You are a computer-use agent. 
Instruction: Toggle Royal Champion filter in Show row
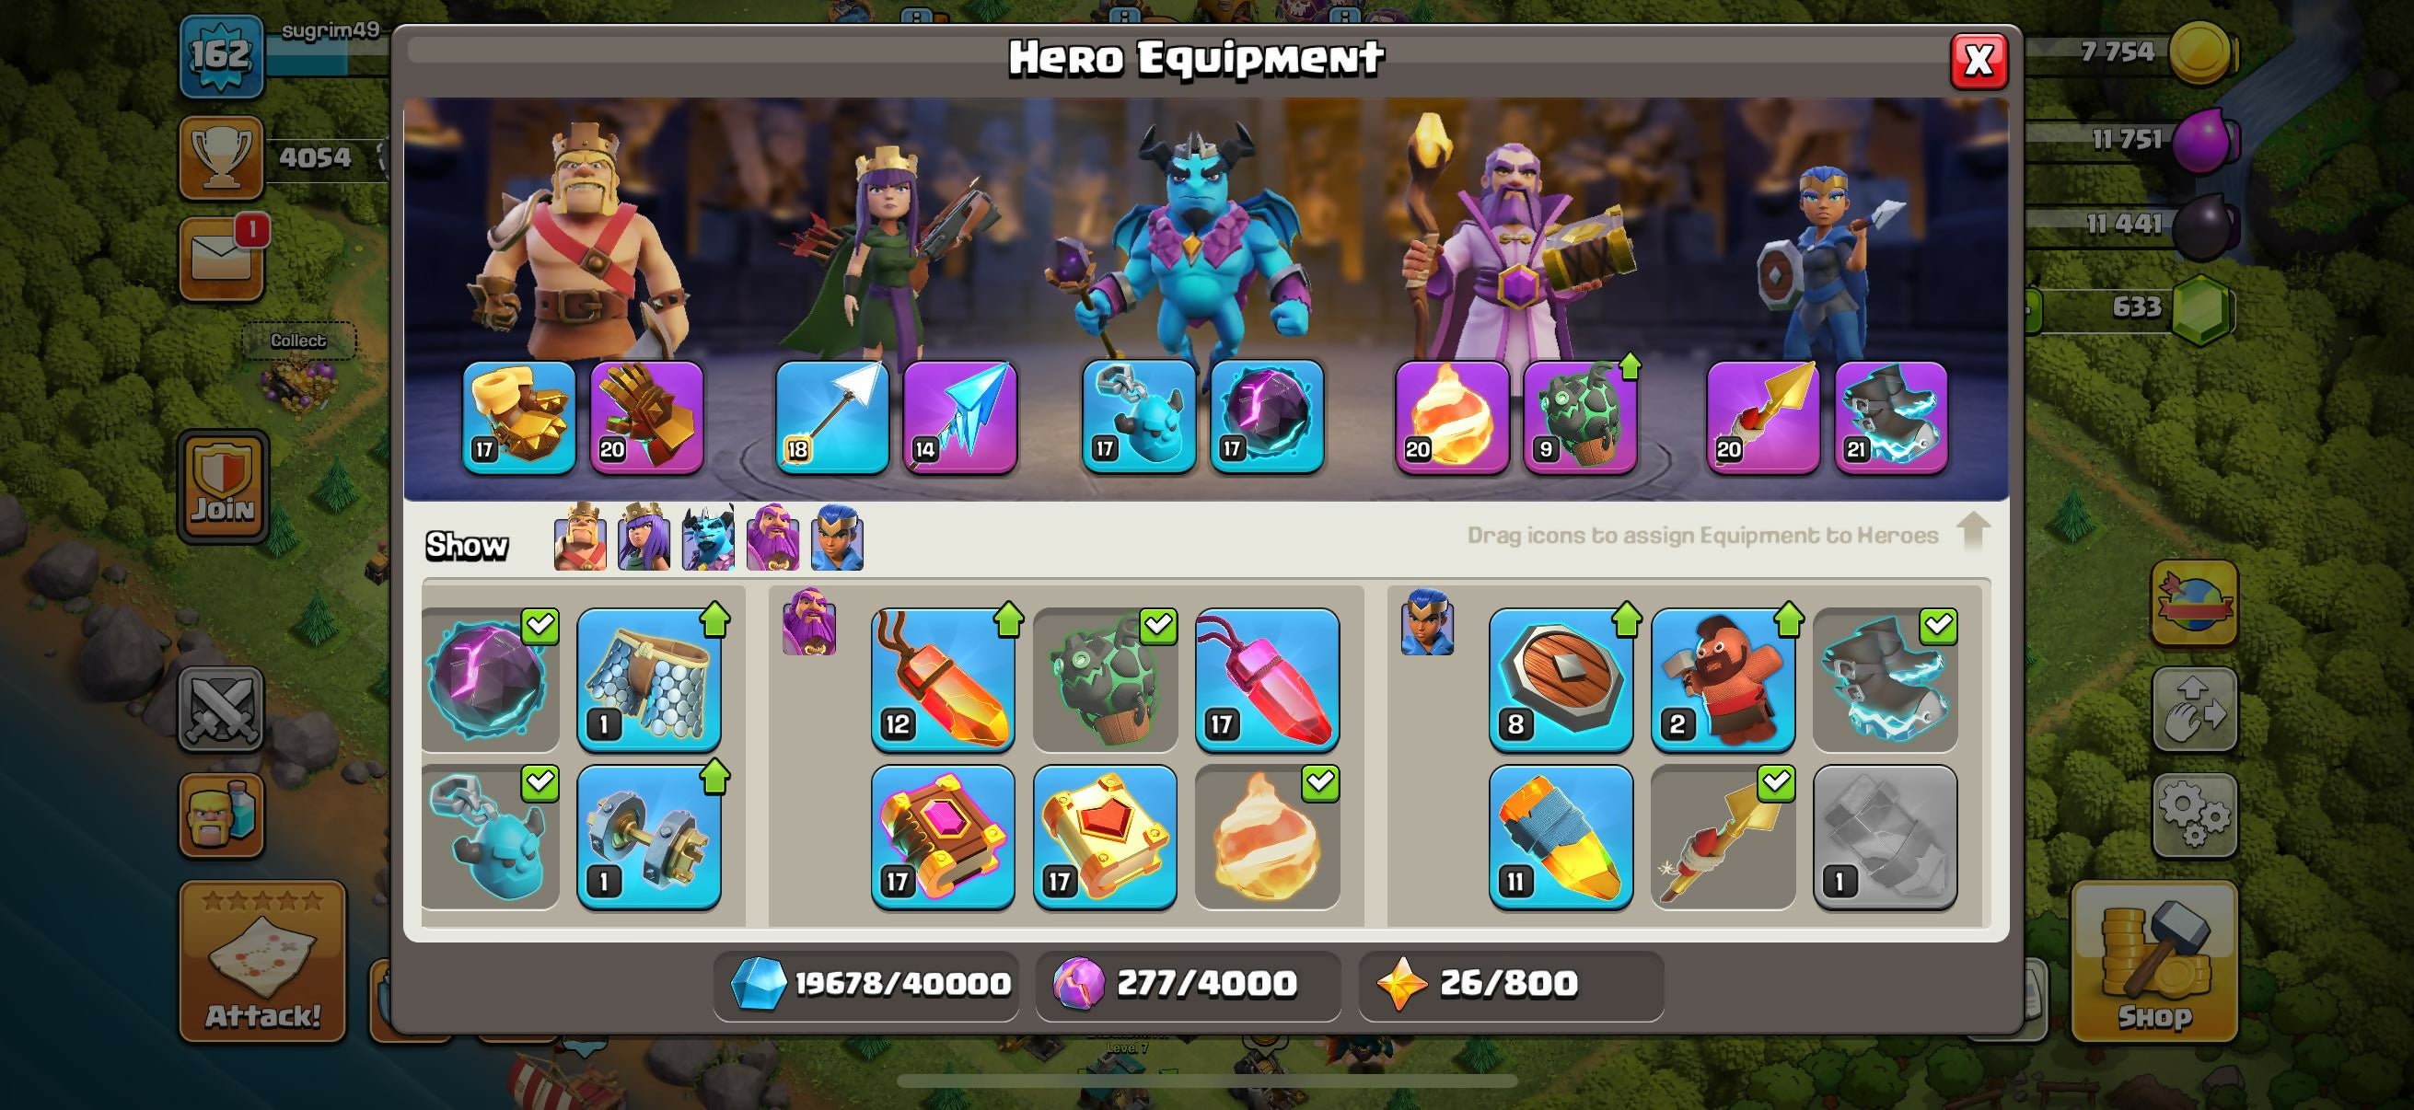(x=837, y=538)
